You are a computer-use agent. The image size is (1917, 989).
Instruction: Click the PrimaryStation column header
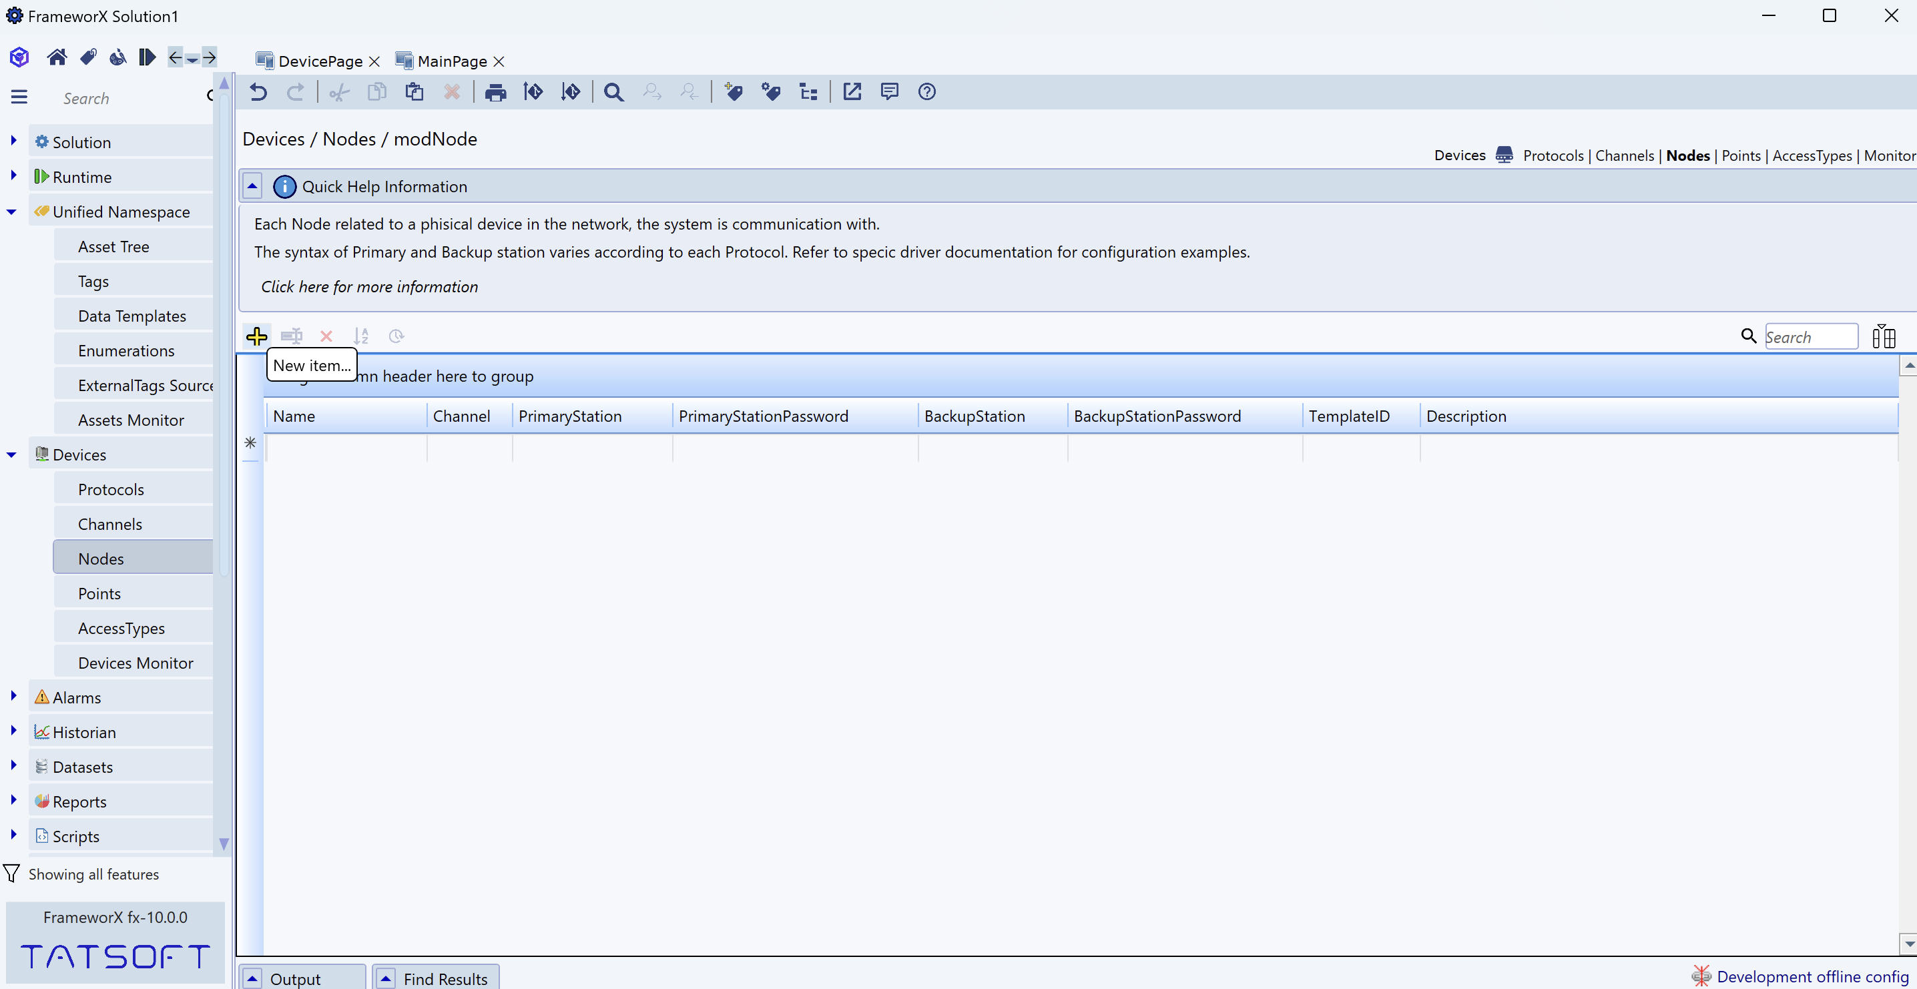tap(592, 416)
